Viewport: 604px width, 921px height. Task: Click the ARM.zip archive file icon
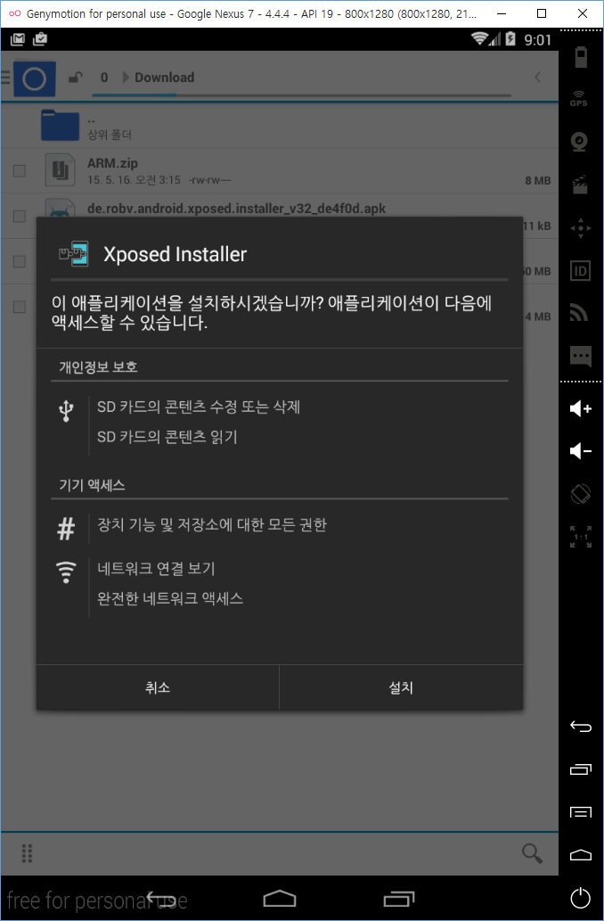coord(61,169)
